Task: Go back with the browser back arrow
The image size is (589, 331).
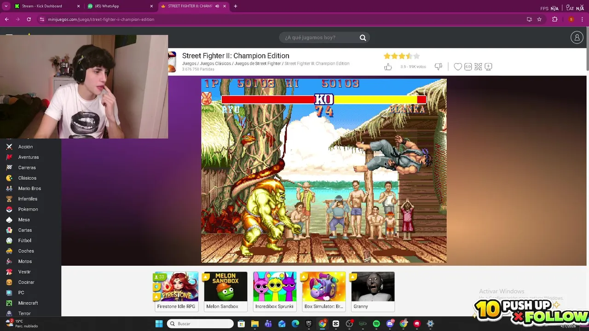Action: point(6,19)
